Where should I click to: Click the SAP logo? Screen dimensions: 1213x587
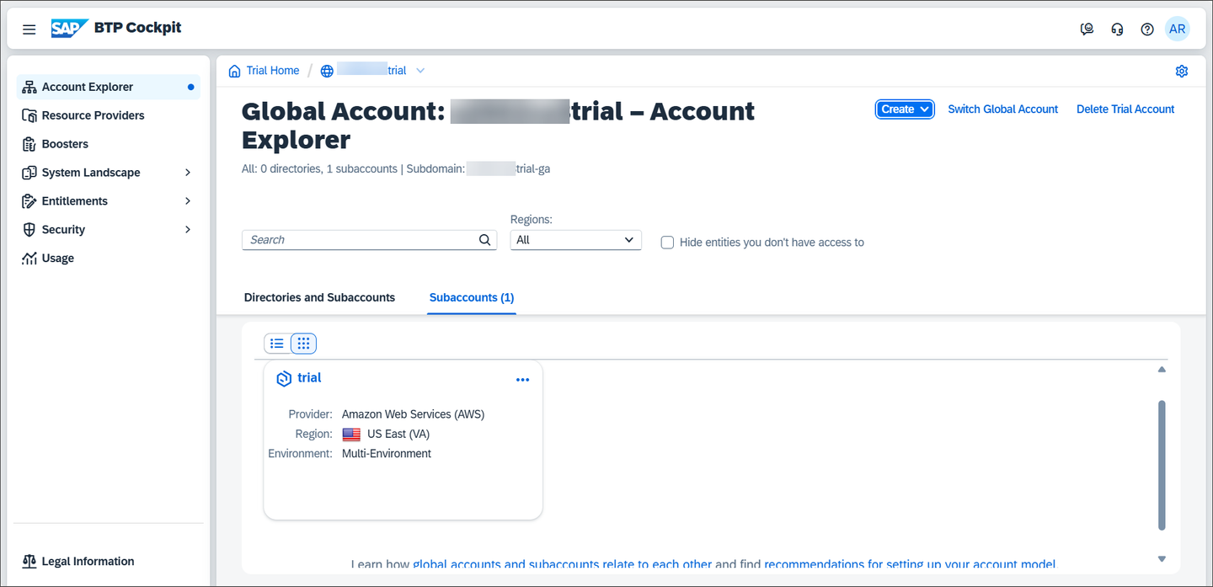tap(70, 29)
